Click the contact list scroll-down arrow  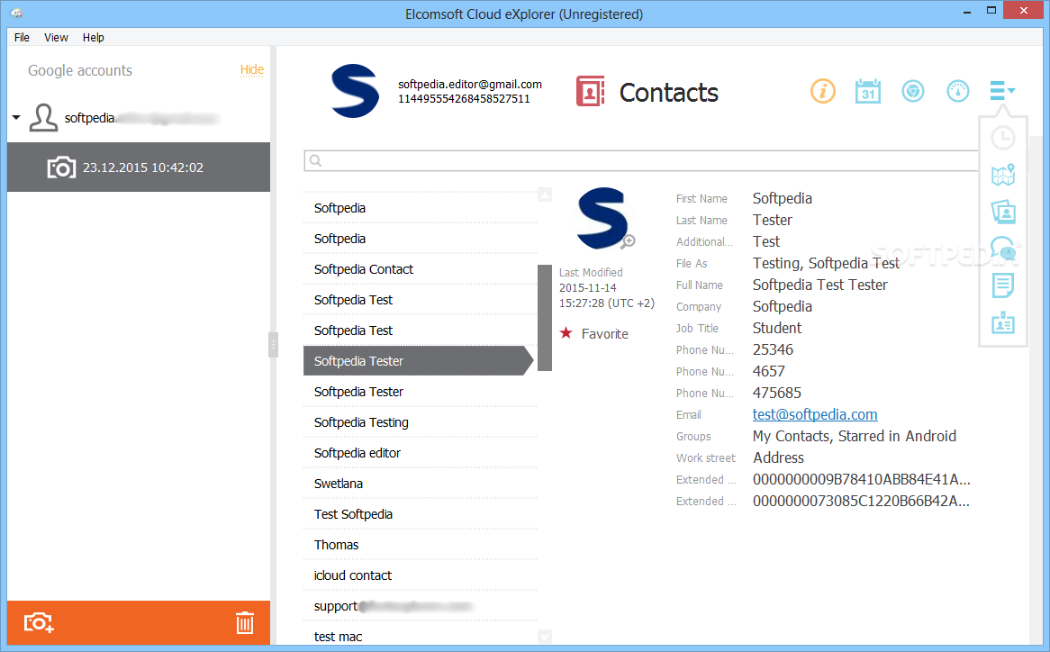pyautogui.click(x=545, y=636)
